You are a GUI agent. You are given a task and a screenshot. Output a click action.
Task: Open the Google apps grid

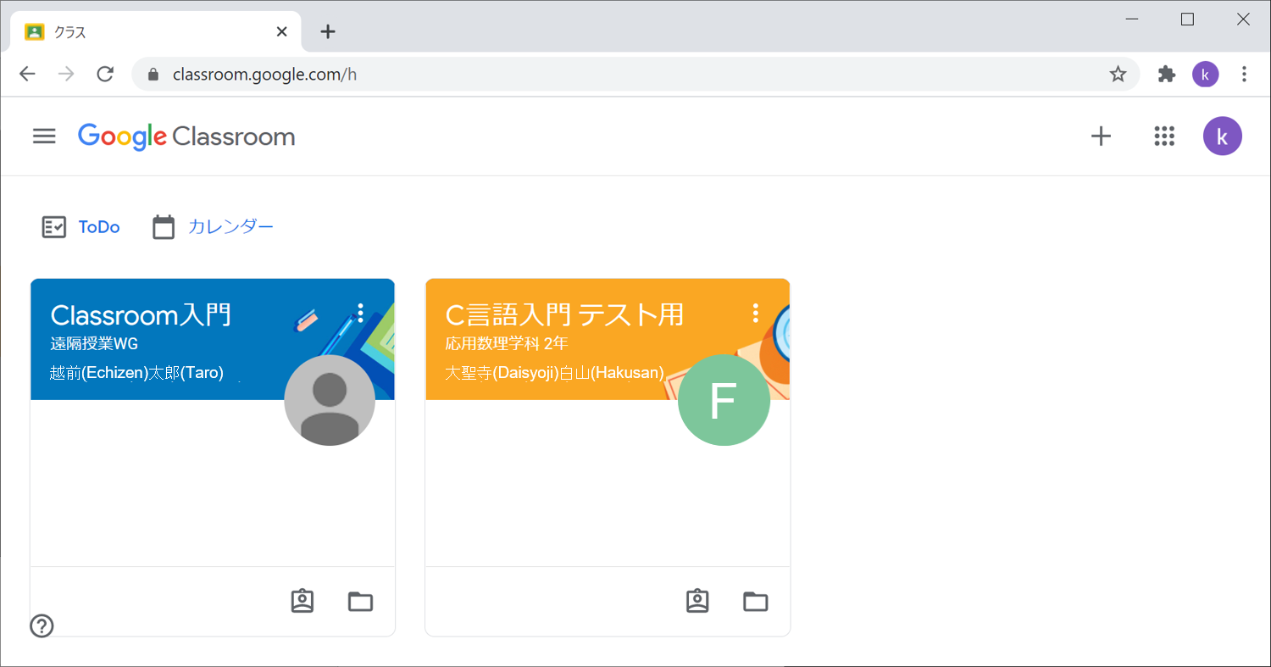[1165, 136]
